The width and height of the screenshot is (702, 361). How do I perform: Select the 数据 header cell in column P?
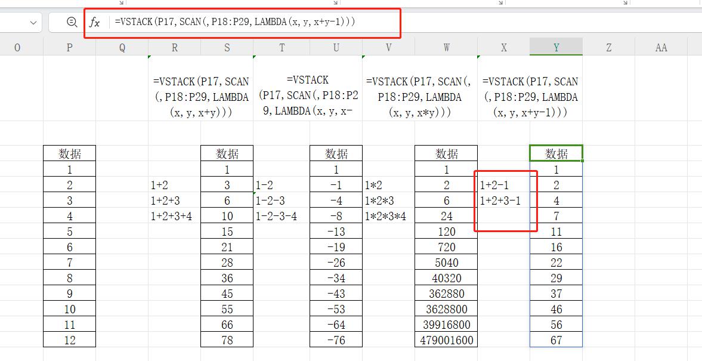(69, 153)
